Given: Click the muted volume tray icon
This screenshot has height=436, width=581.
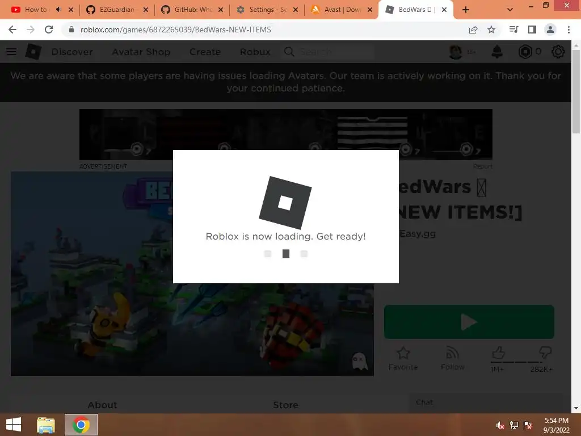Looking at the screenshot, I should 500,425.
